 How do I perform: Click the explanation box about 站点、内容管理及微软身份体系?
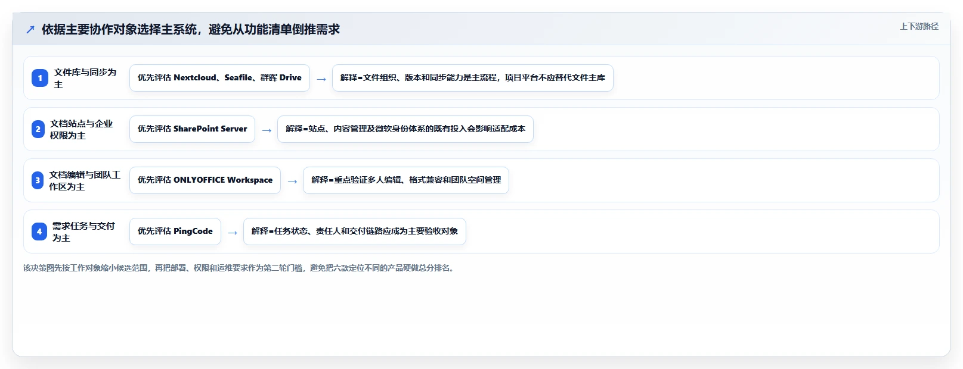[405, 129]
